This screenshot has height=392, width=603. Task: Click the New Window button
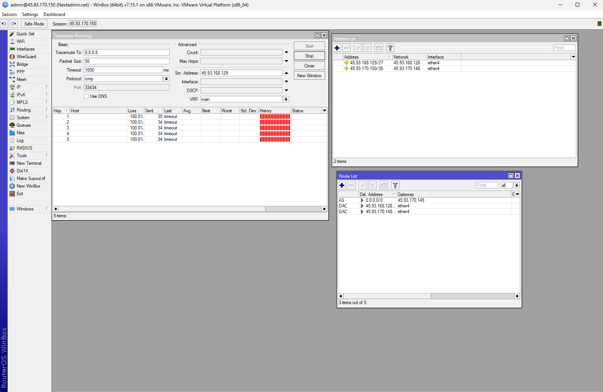point(309,76)
